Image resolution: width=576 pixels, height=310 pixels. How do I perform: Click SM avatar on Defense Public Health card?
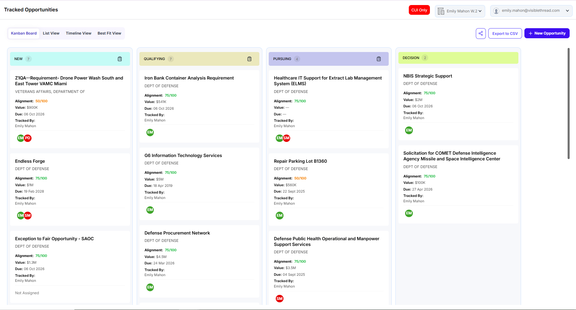tap(279, 299)
